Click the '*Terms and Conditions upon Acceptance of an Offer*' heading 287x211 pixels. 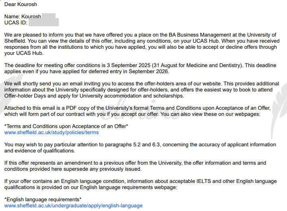click(x=66, y=126)
